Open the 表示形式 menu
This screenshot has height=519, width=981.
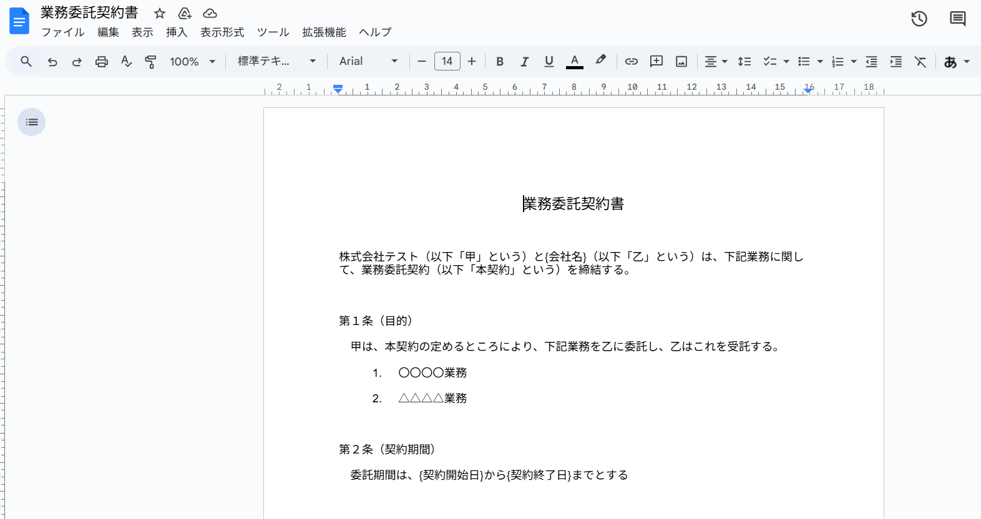222,32
